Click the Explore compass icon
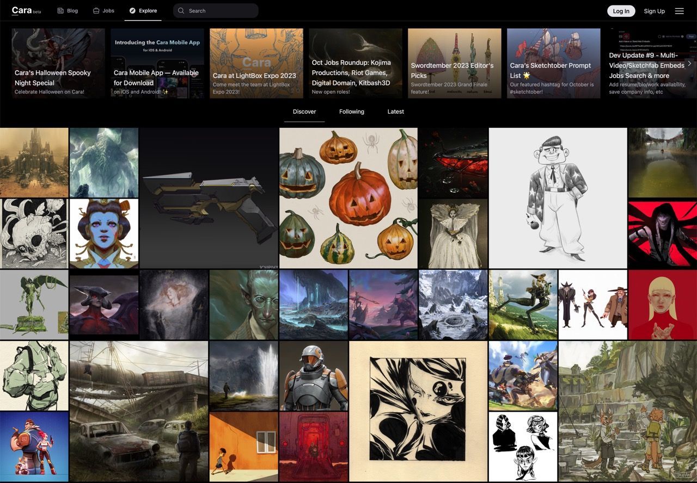 point(132,11)
